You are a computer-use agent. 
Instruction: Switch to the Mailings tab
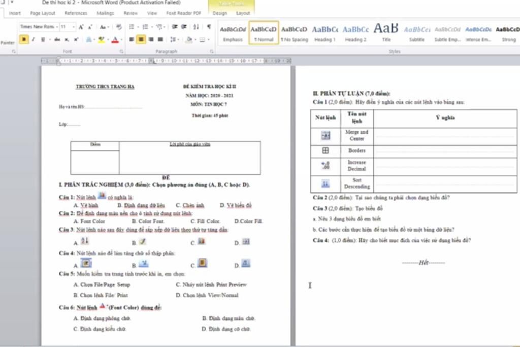pyautogui.click(x=105, y=13)
